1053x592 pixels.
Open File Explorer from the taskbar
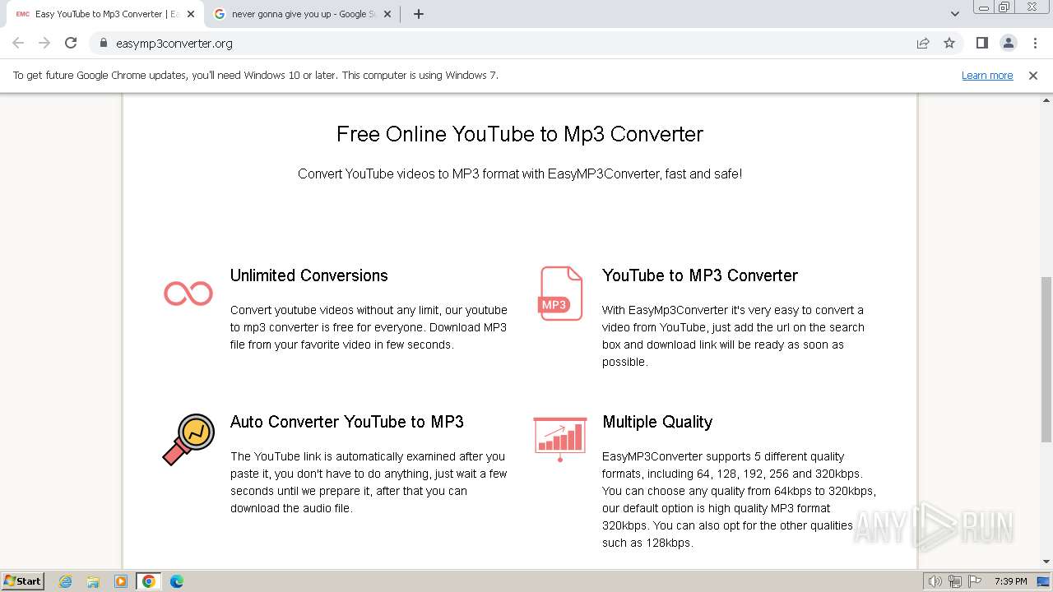coord(93,581)
